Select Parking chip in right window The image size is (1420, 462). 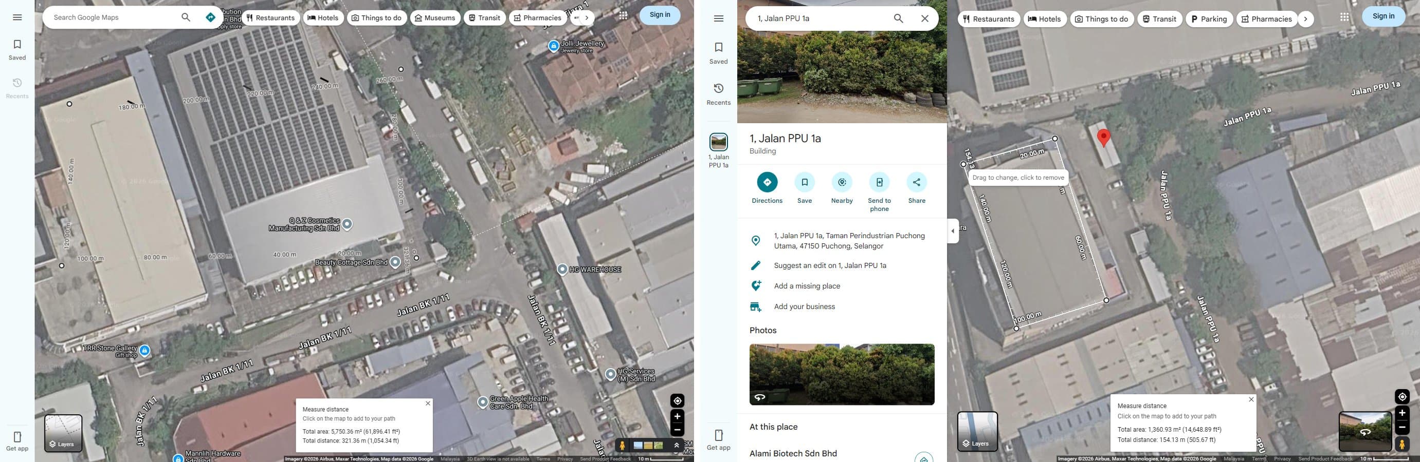(1209, 18)
